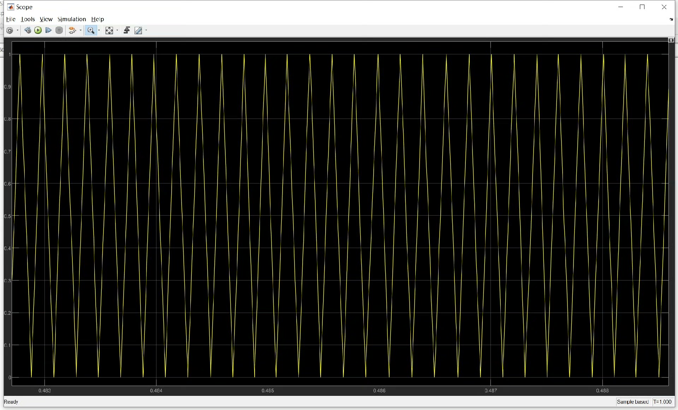
Task: Click Scale Axes Limits icon
Action: pos(109,31)
